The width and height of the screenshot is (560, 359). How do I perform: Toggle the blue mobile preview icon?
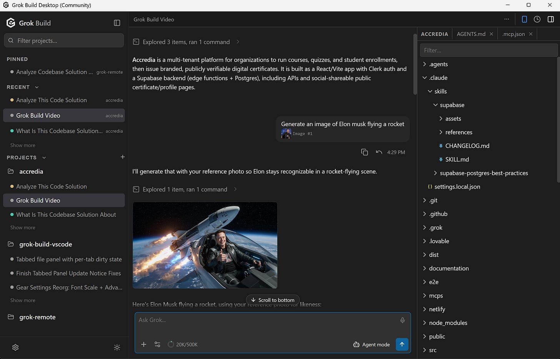(x=524, y=19)
